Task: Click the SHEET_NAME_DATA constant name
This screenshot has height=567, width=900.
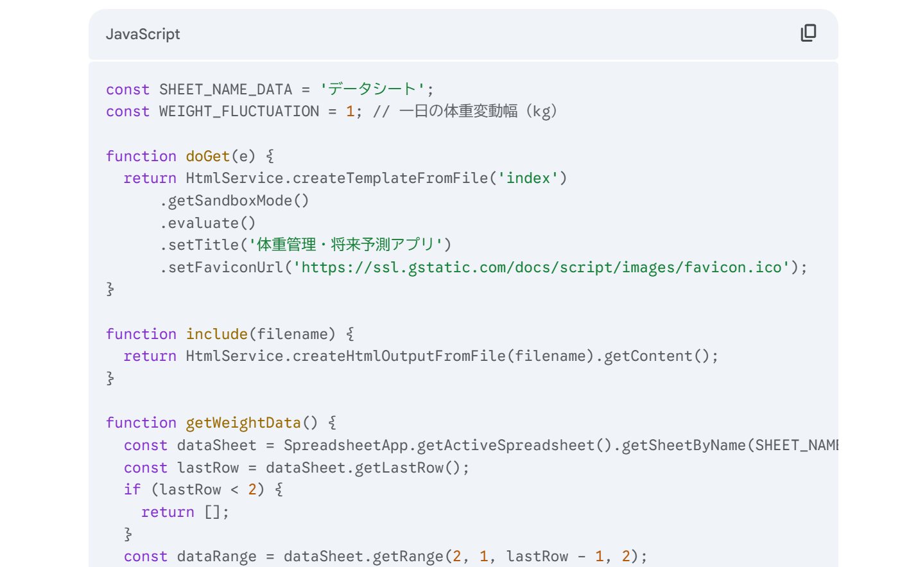Action: coord(225,89)
